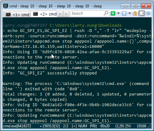This screenshot has height=131, width=154.
Task: Toggle the NUM indicator in status bar
Action: click(x=83, y=126)
